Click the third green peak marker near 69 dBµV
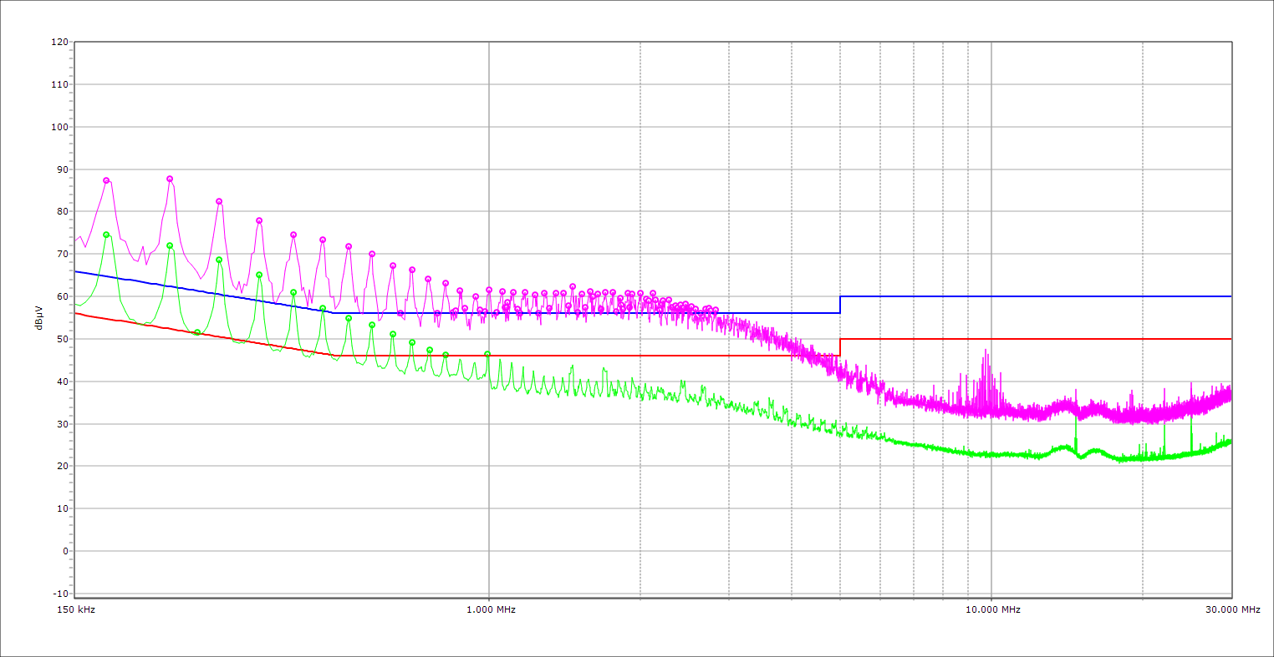 [x=219, y=260]
